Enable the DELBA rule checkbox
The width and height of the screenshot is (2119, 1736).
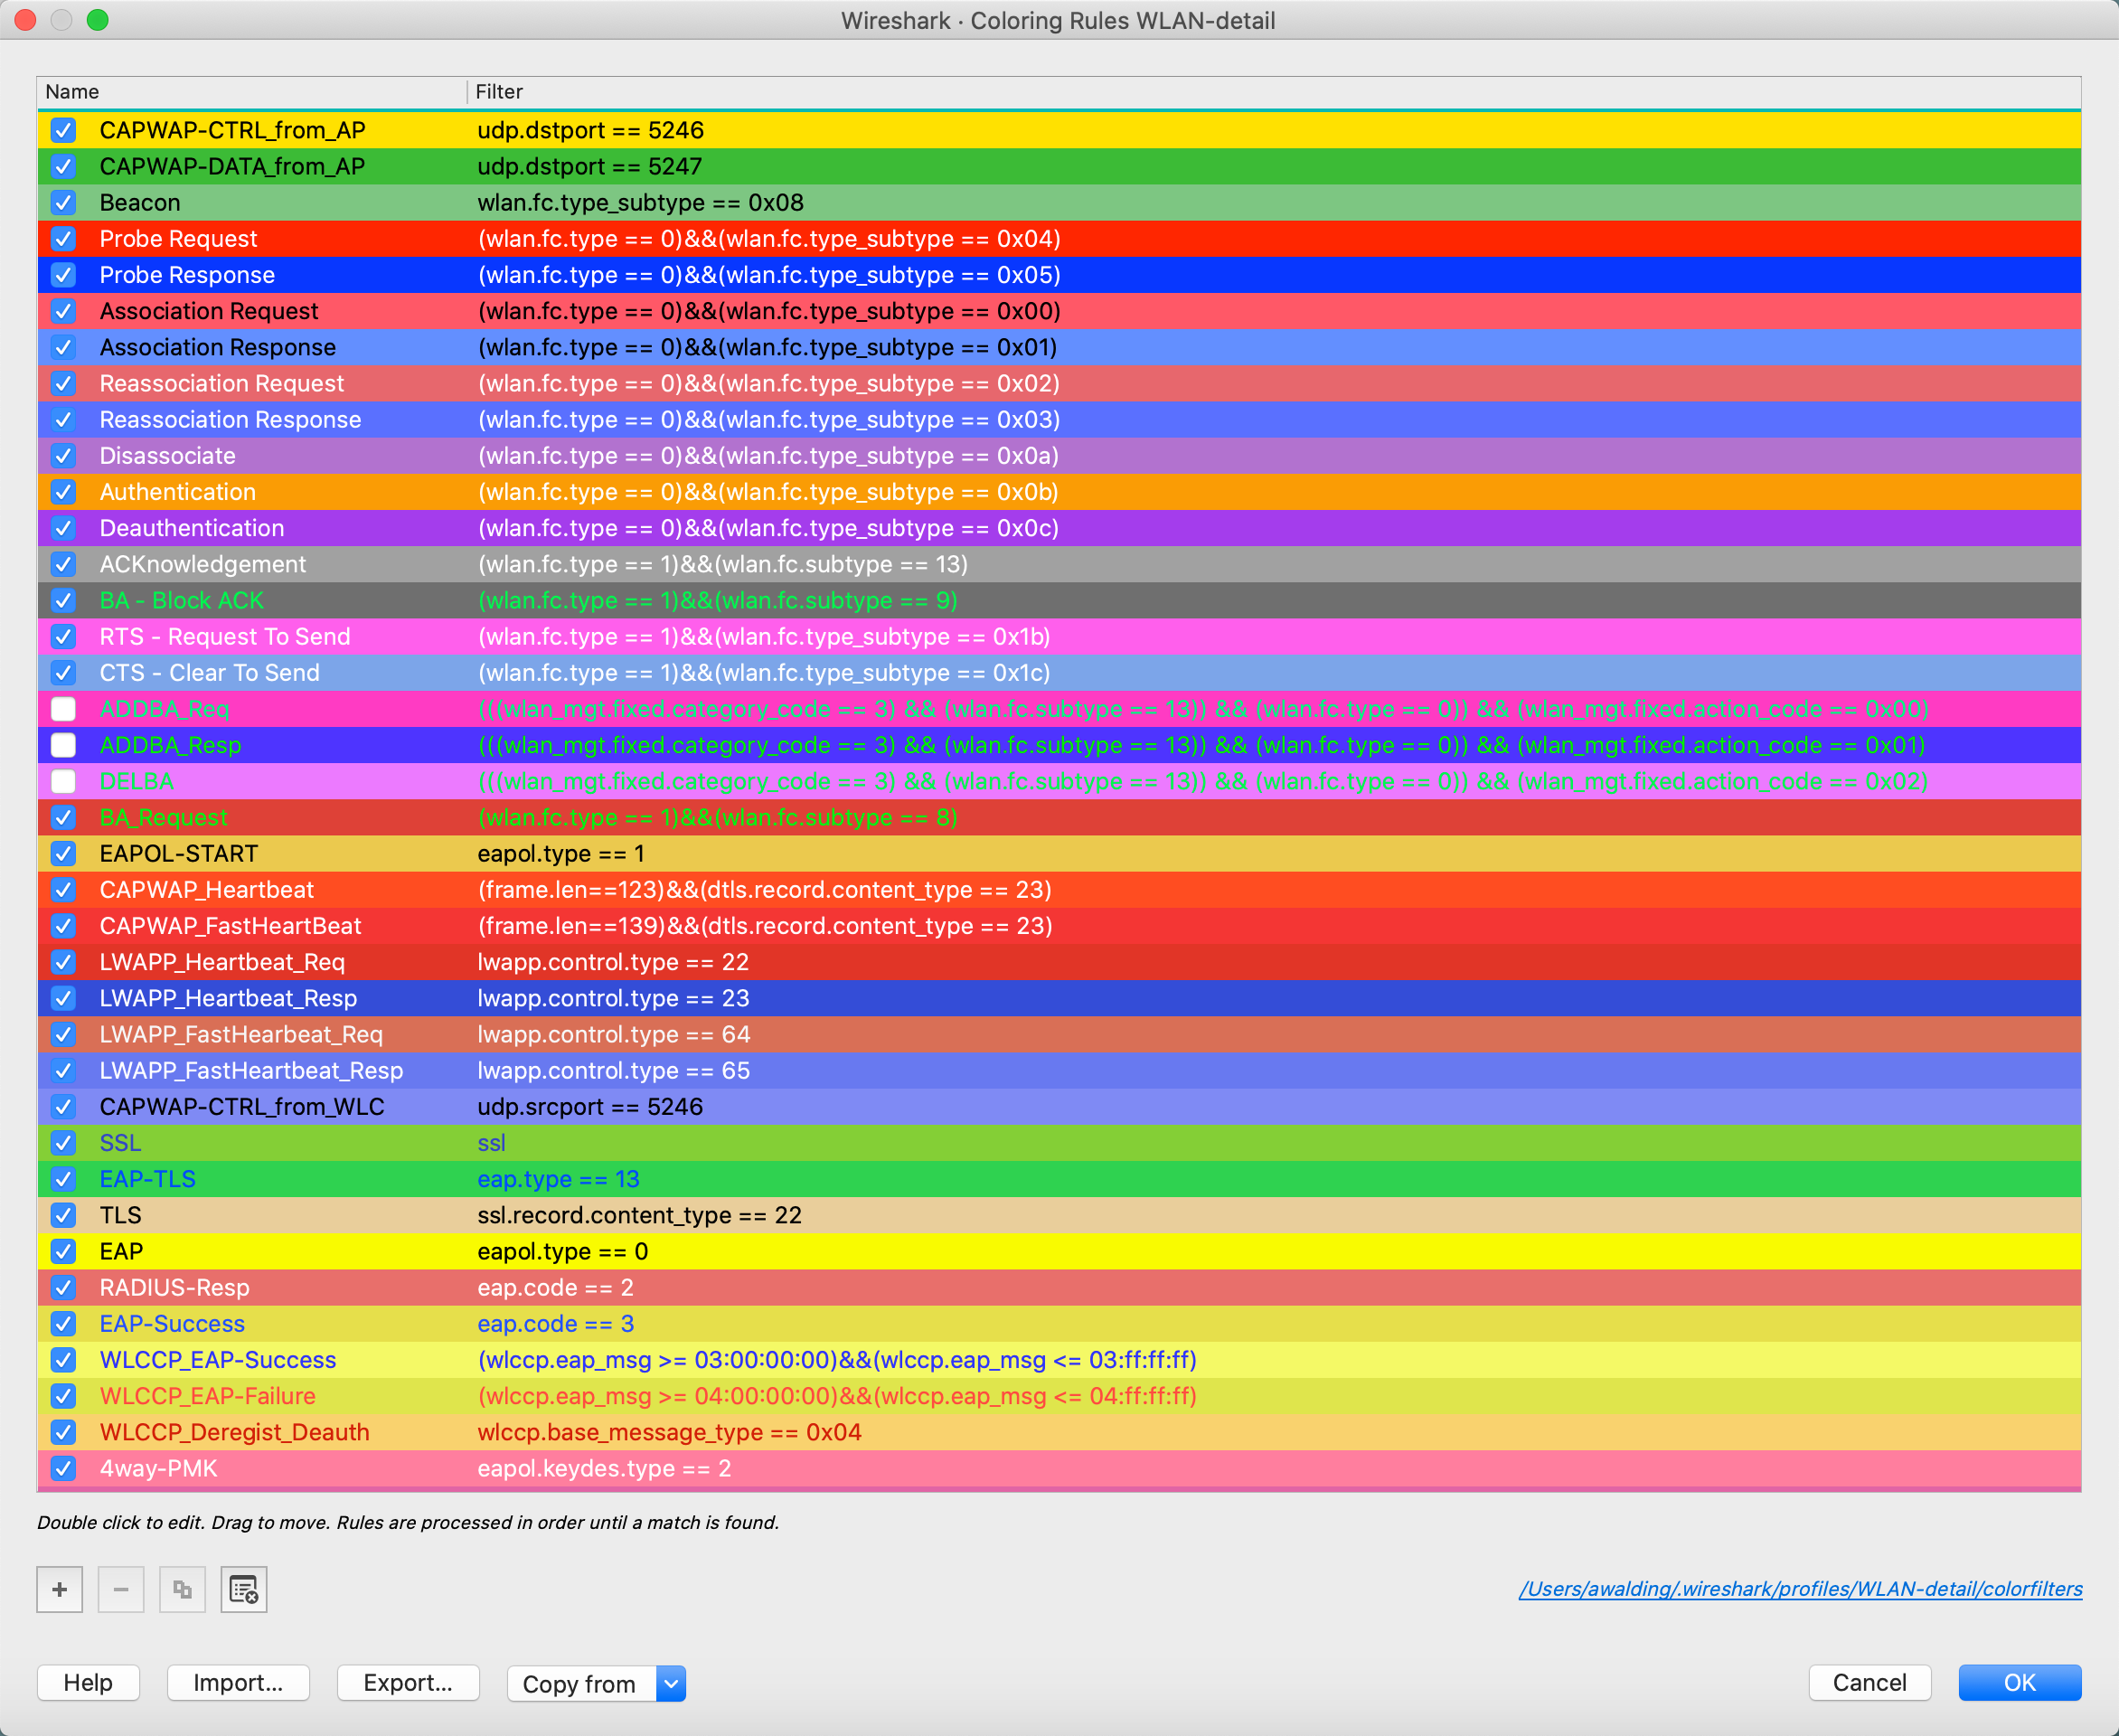[x=64, y=781]
